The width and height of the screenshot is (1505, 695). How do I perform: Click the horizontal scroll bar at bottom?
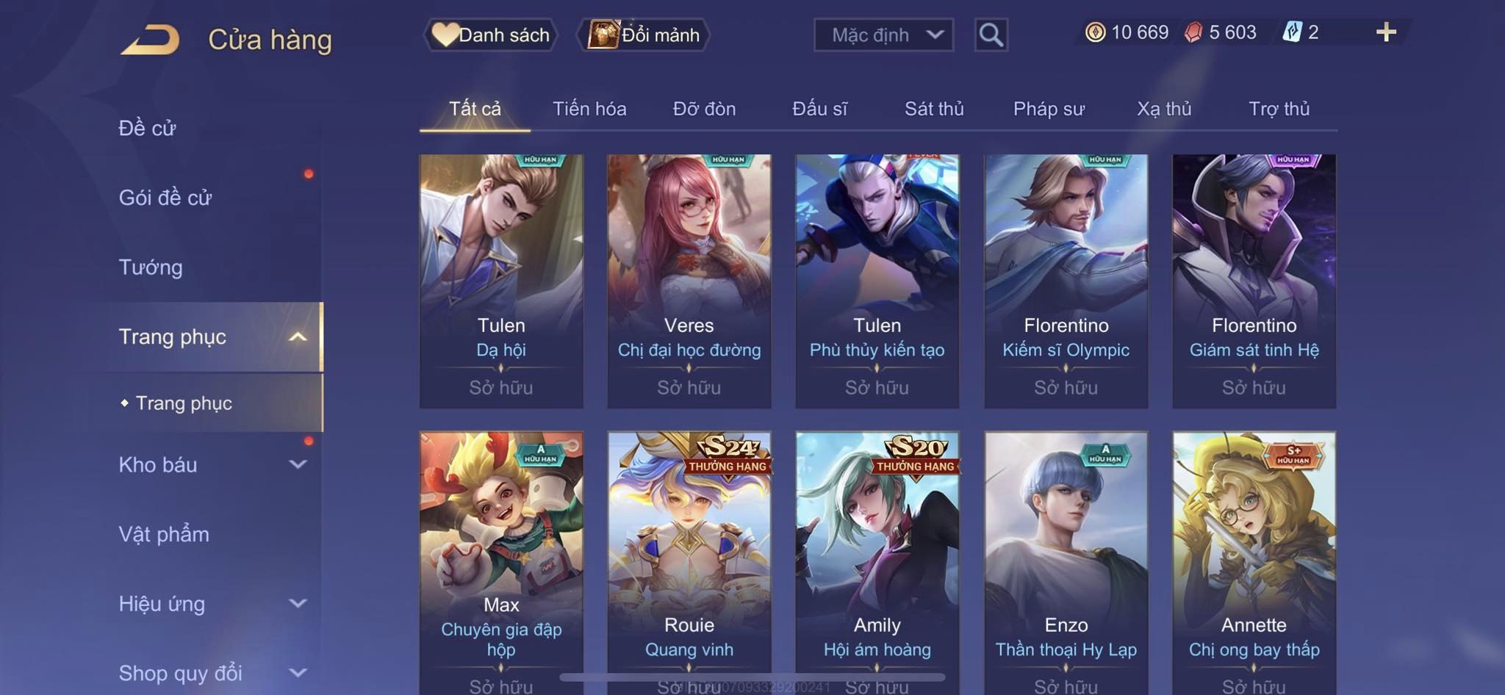[x=752, y=677]
